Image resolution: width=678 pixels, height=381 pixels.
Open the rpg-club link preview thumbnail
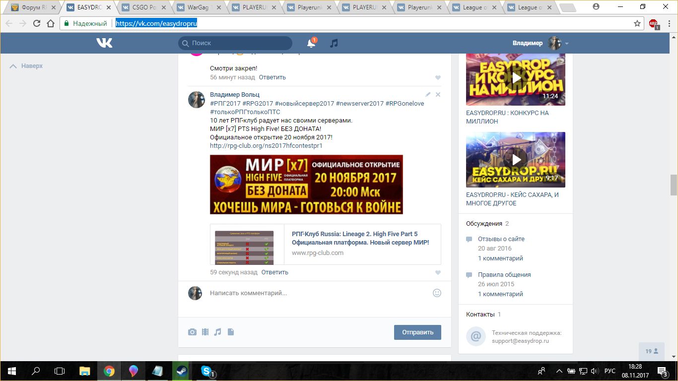[244, 247]
